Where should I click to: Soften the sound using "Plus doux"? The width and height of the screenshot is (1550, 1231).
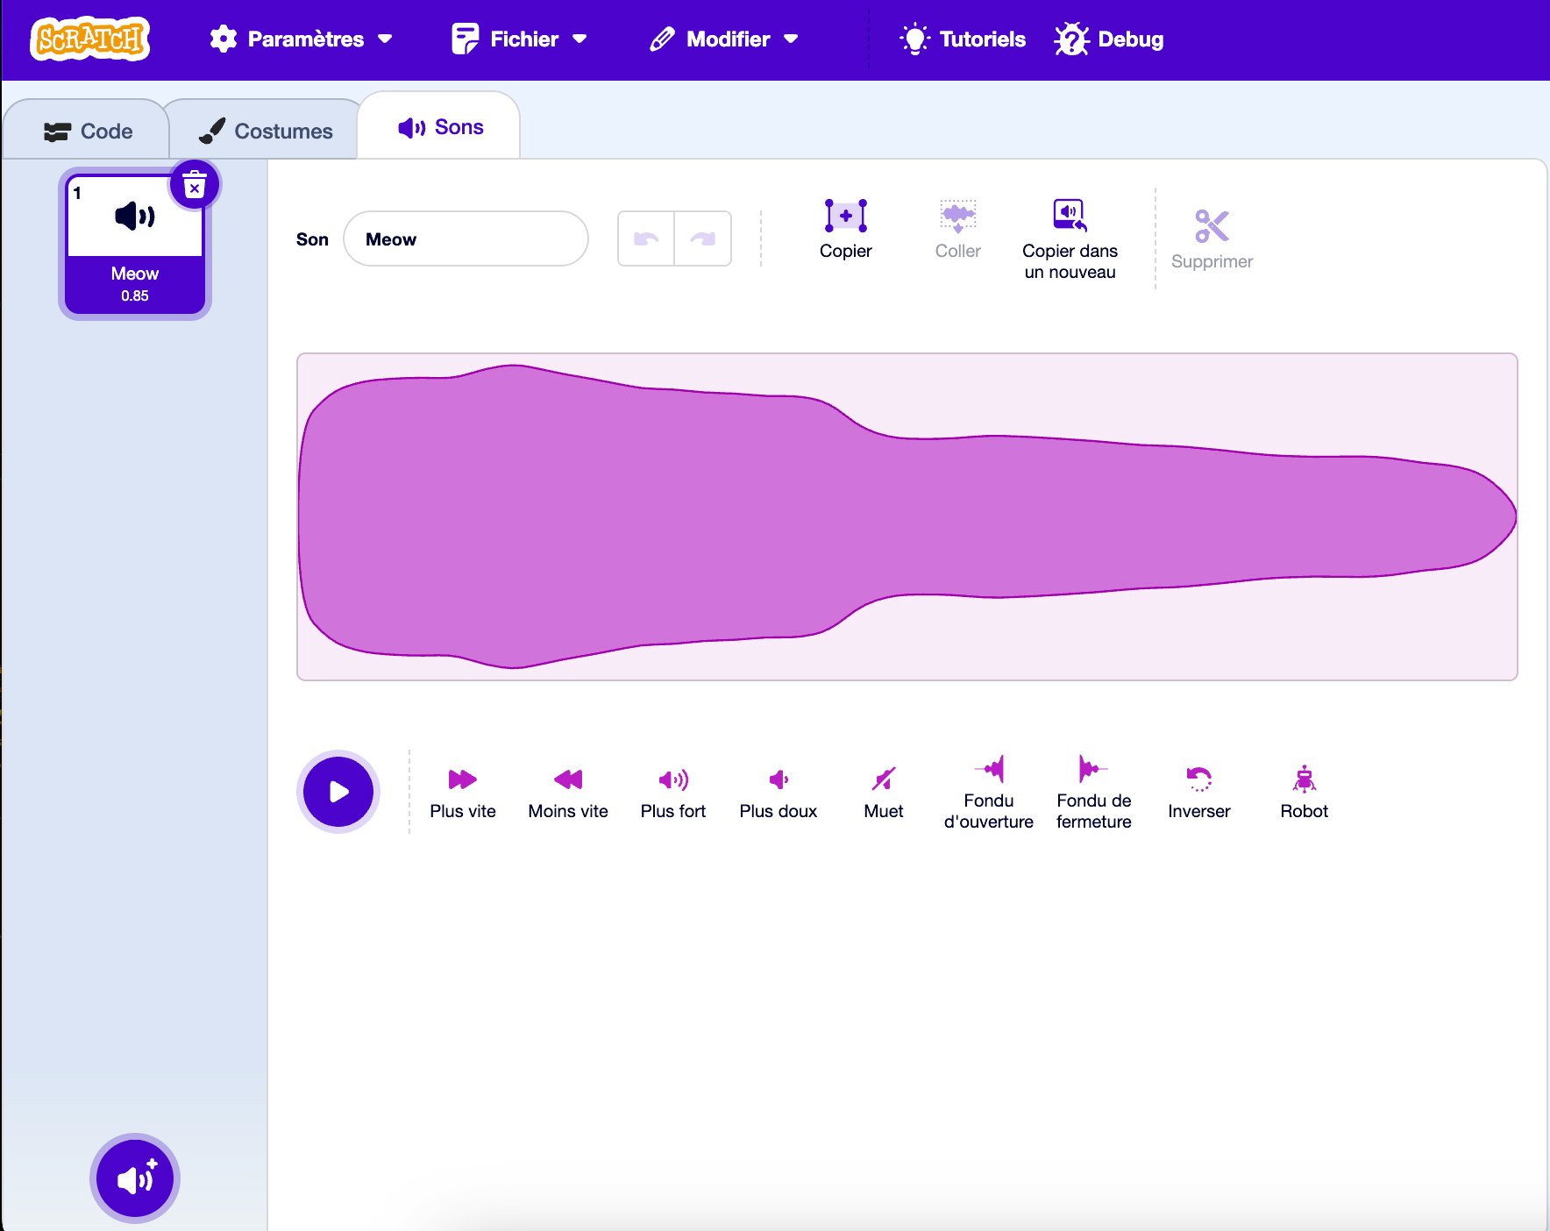tap(778, 792)
